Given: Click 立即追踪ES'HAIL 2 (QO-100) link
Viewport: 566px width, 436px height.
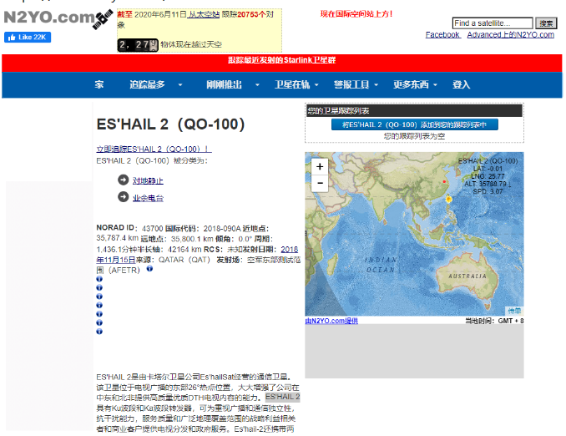Looking at the screenshot, I should tap(154, 149).
